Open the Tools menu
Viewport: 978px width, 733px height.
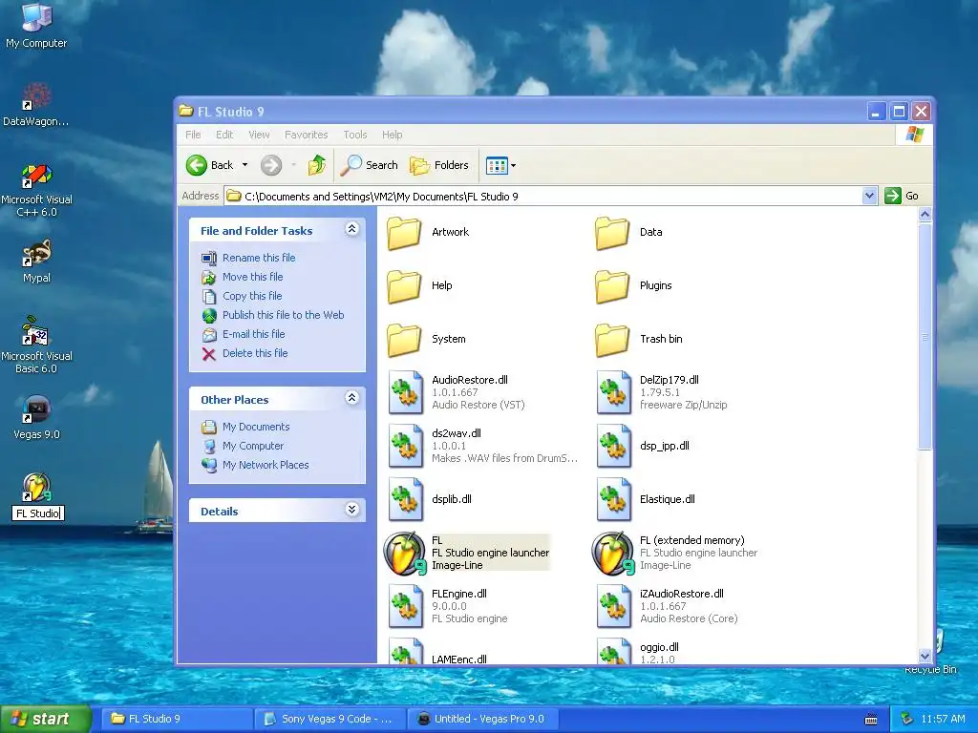(x=355, y=135)
